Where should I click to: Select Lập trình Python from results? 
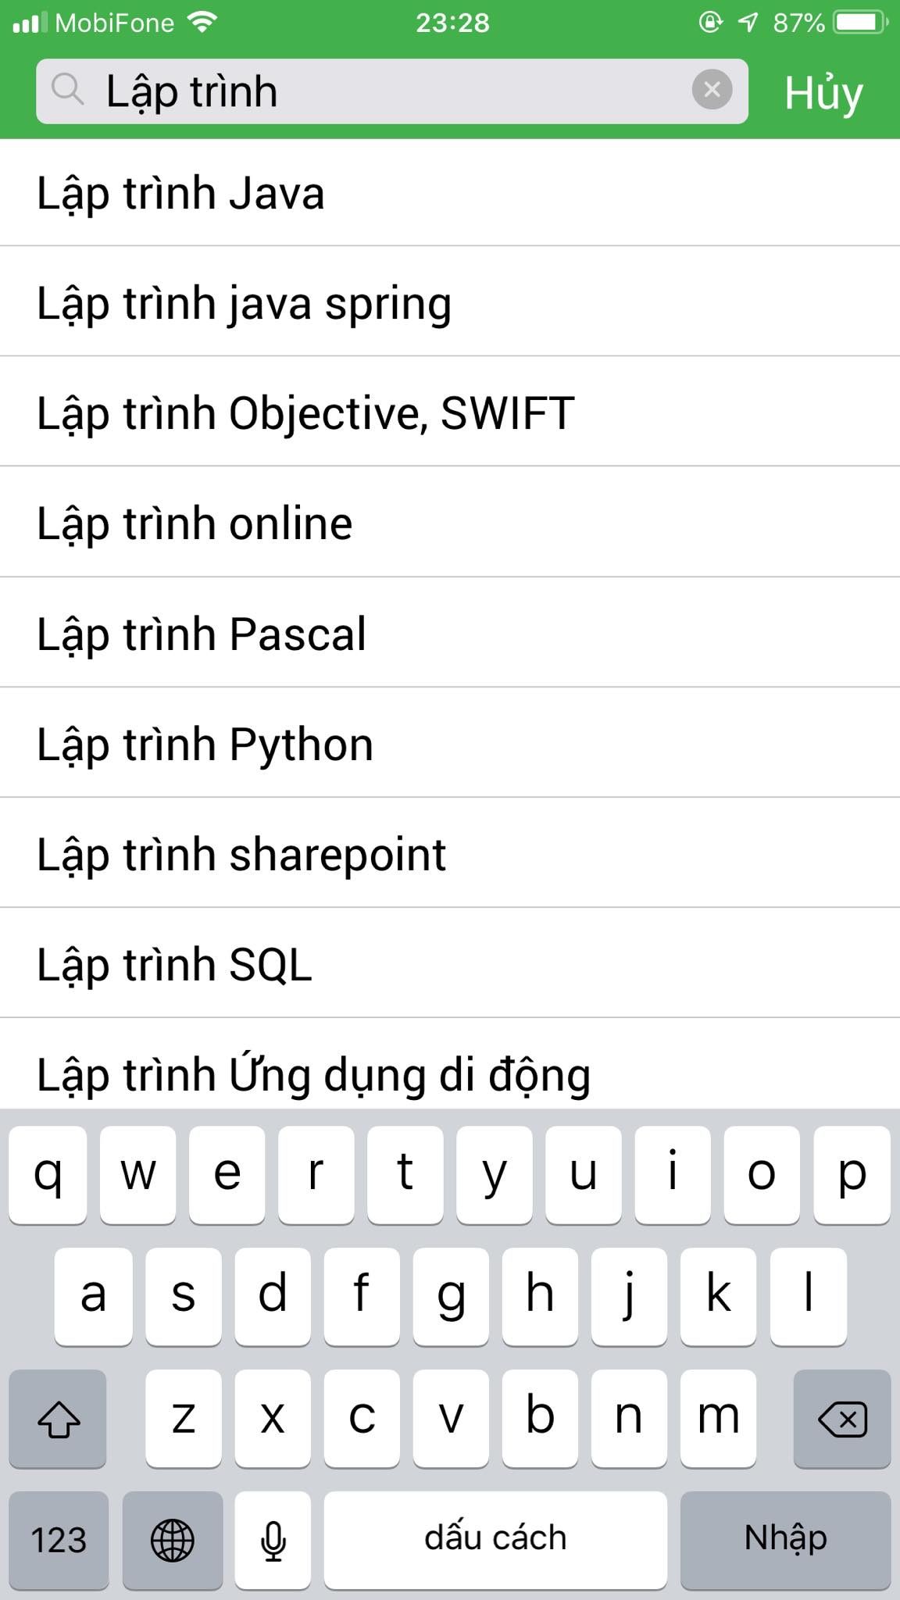pyautogui.click(x=205, y=744)
